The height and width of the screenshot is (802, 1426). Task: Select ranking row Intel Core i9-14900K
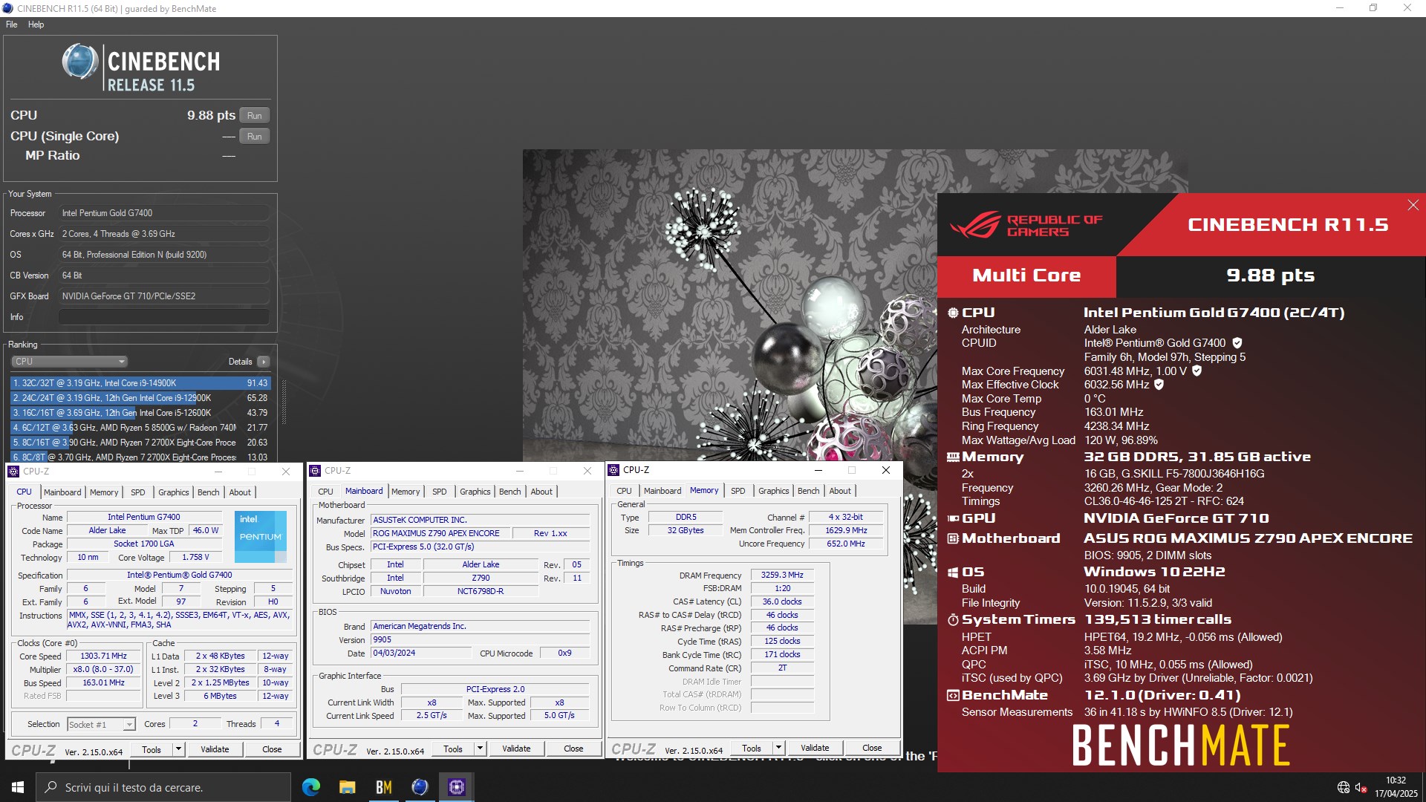click(140, 383)
